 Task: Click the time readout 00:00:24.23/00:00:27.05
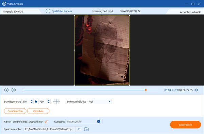coord(178,90)
